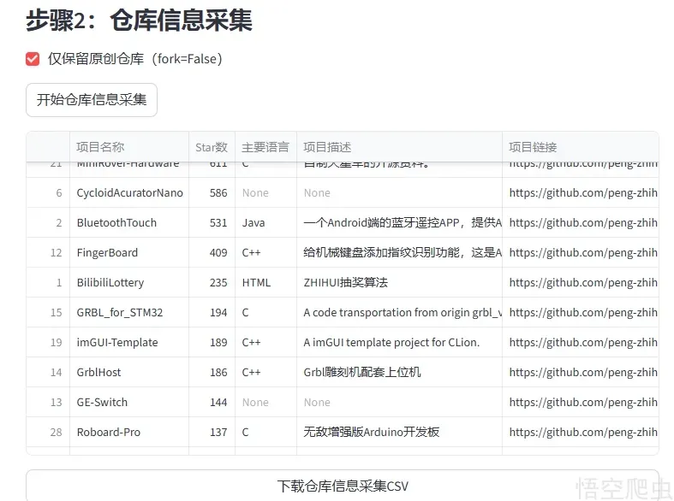This screenshot has width=674, height=501.
Task: Open the GitHub link for CycloidAcuratorNano row
Action: (x=581, y=193)
